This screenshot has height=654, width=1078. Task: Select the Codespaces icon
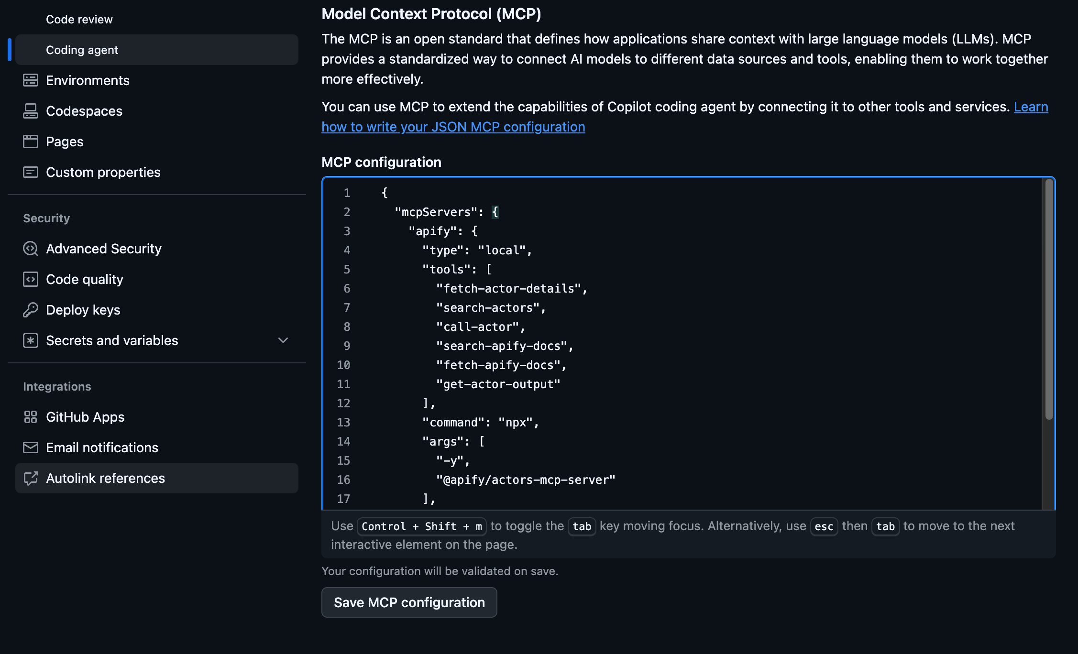click(31, 110)
